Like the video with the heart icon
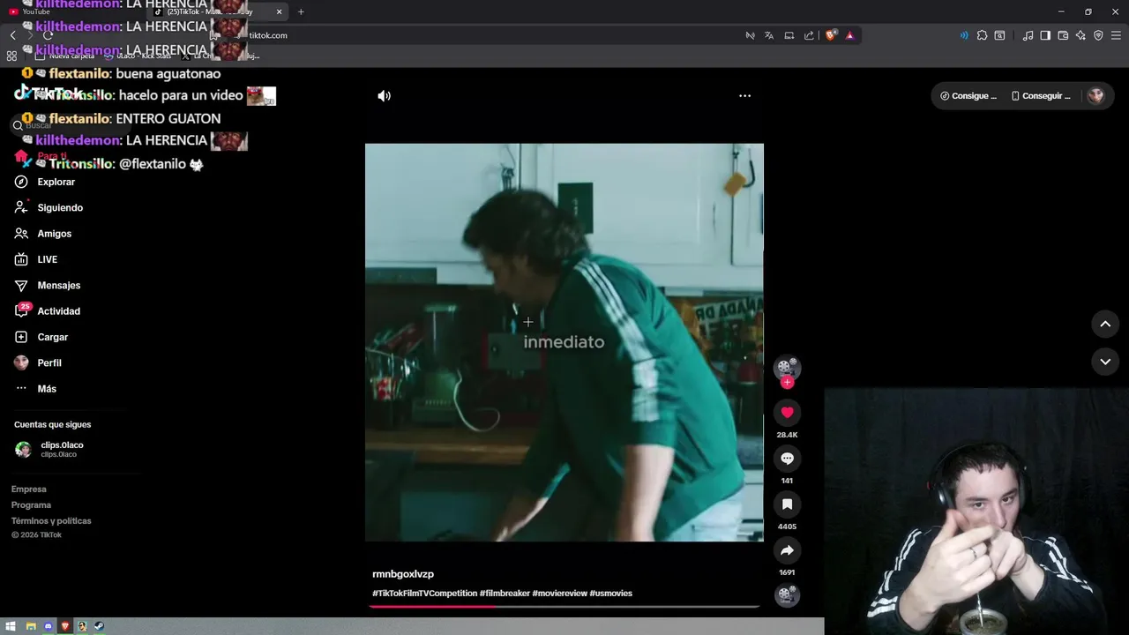 click(787, 413)
